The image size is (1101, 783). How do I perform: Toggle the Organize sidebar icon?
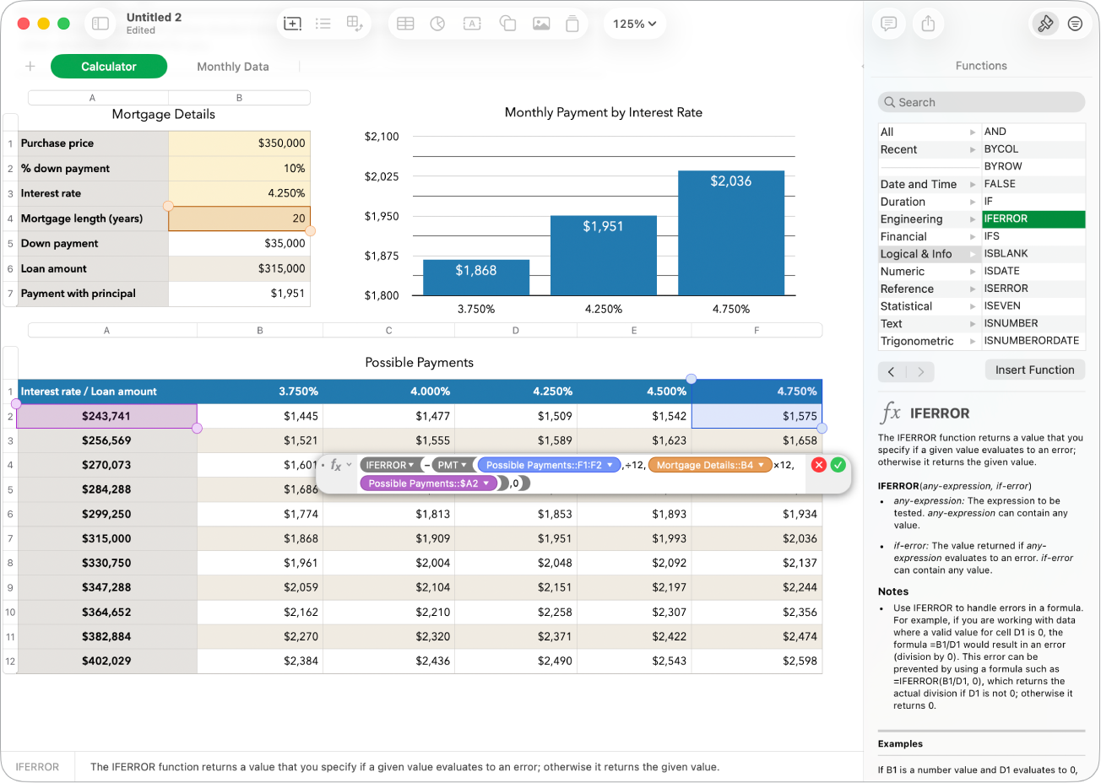[x=1075, y=24]
